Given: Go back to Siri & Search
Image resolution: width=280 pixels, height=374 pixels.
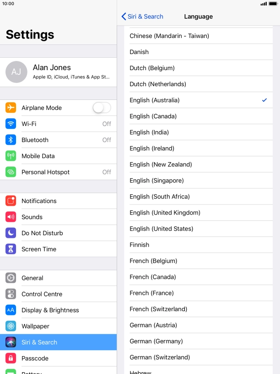Looking at the screenshot, I should click(x=142, y=16).
